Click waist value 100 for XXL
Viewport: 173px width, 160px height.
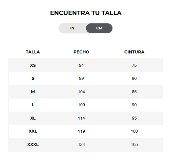coord(134,131)
